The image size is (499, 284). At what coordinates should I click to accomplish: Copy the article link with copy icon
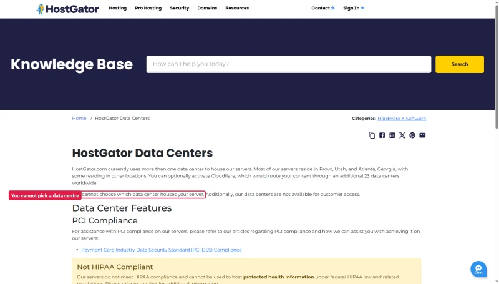tap(372, 135)
